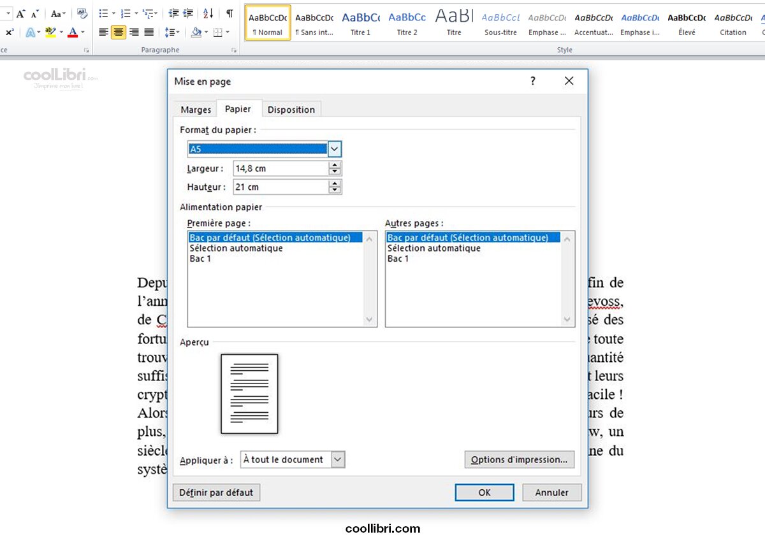Viewport: 765px width, 546px height.
Task: Expand the shading color arrow
Action: coord(205,32)
